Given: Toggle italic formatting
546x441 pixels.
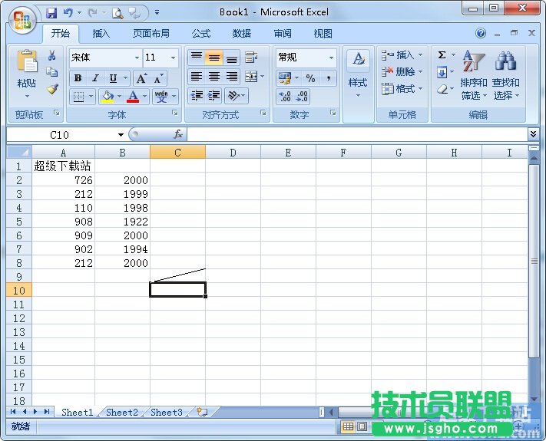Looking at the screenshot, I should [x=95, y=78].
